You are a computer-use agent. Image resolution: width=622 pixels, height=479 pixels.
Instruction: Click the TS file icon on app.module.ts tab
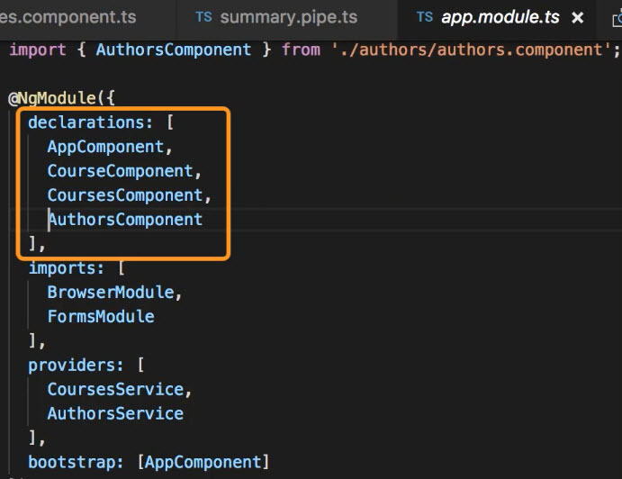click(425, 17)
